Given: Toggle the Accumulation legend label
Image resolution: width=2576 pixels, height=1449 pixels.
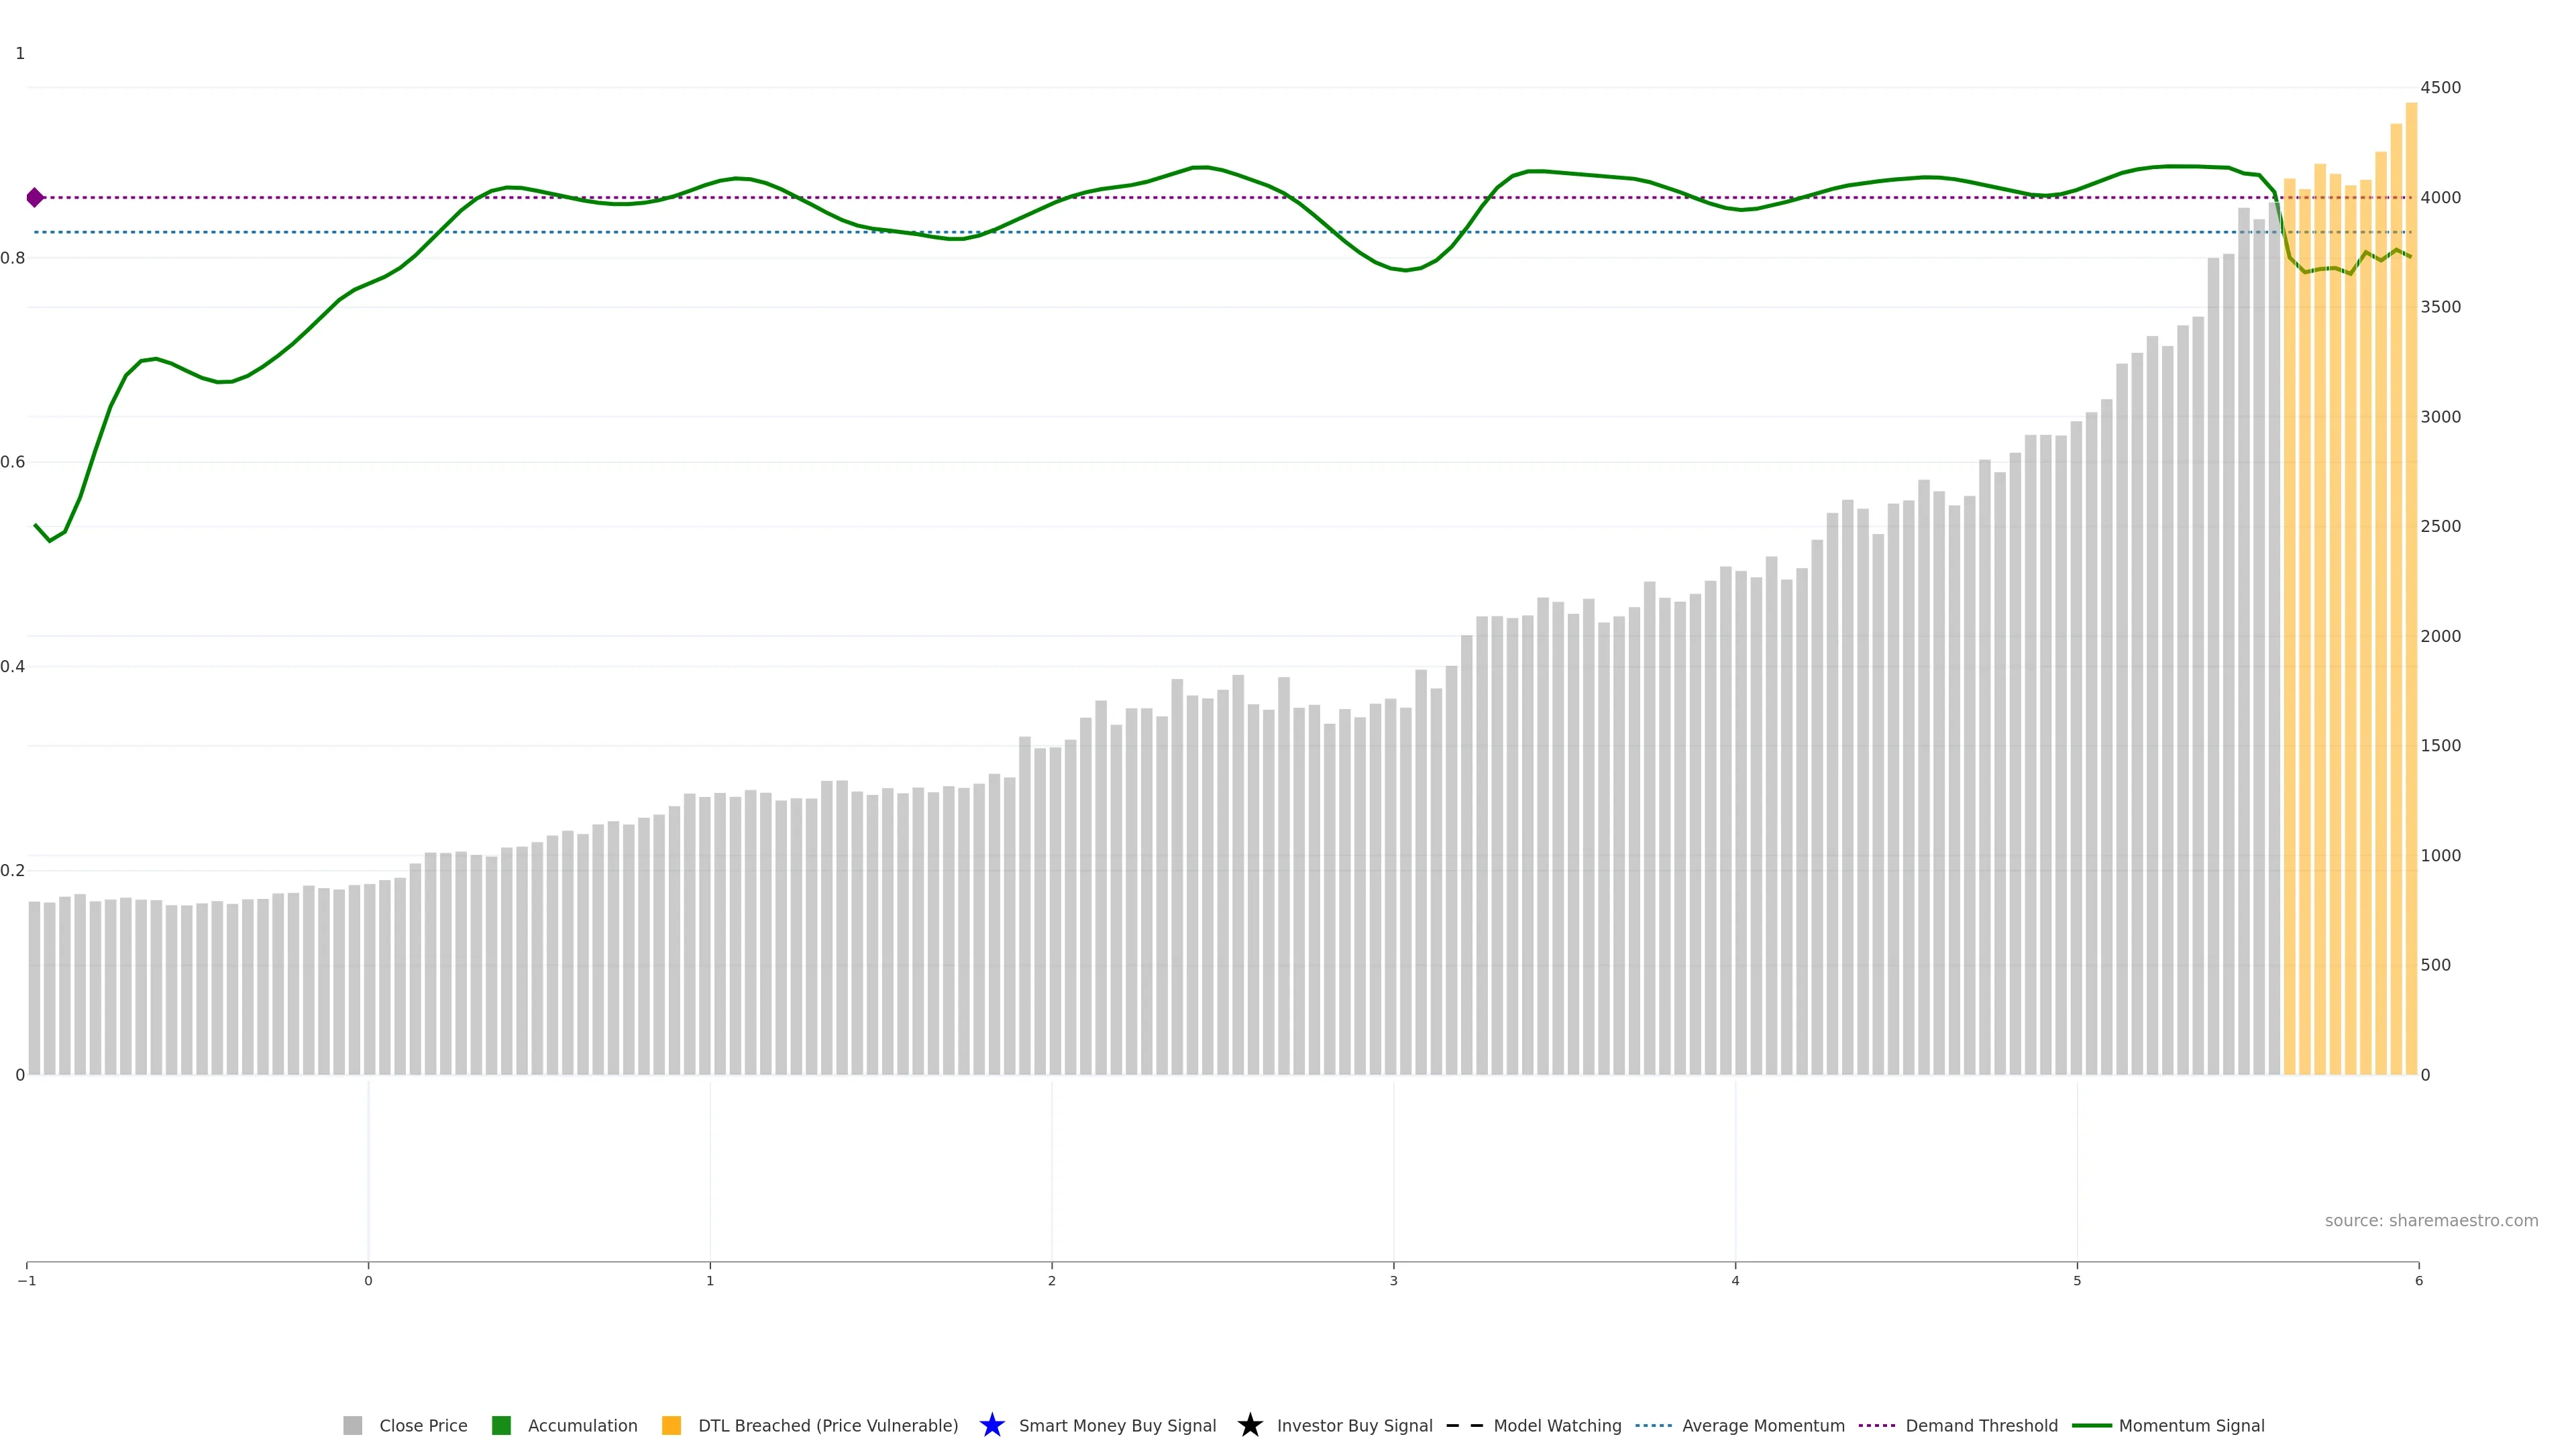Looking at the screenshot, I should (582, 1425).
